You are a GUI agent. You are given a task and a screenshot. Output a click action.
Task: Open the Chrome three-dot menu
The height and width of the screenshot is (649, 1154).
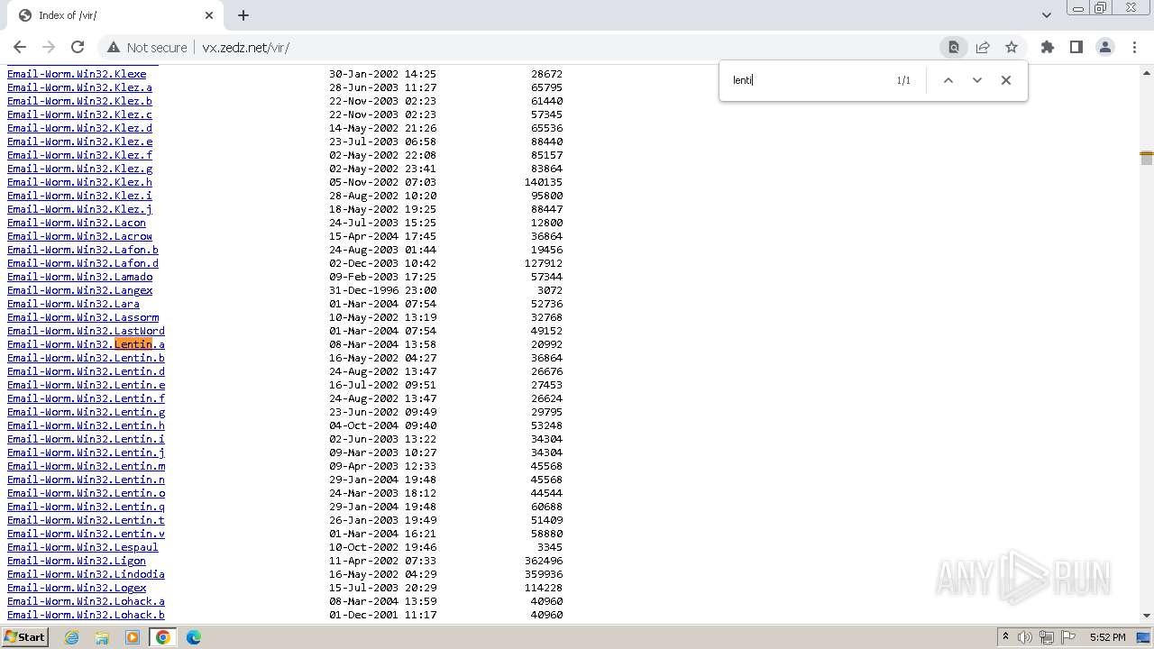(x=1133, y=48)
